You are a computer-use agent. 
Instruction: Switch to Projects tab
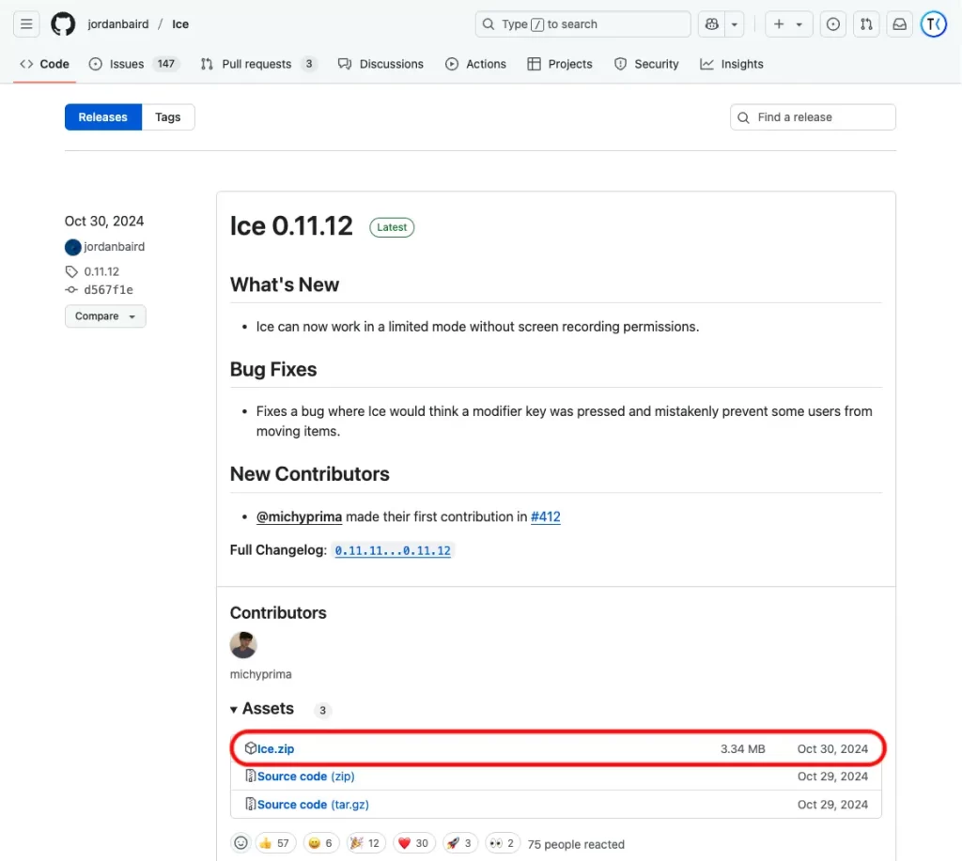pyautogui.click(x=560, y=64)
